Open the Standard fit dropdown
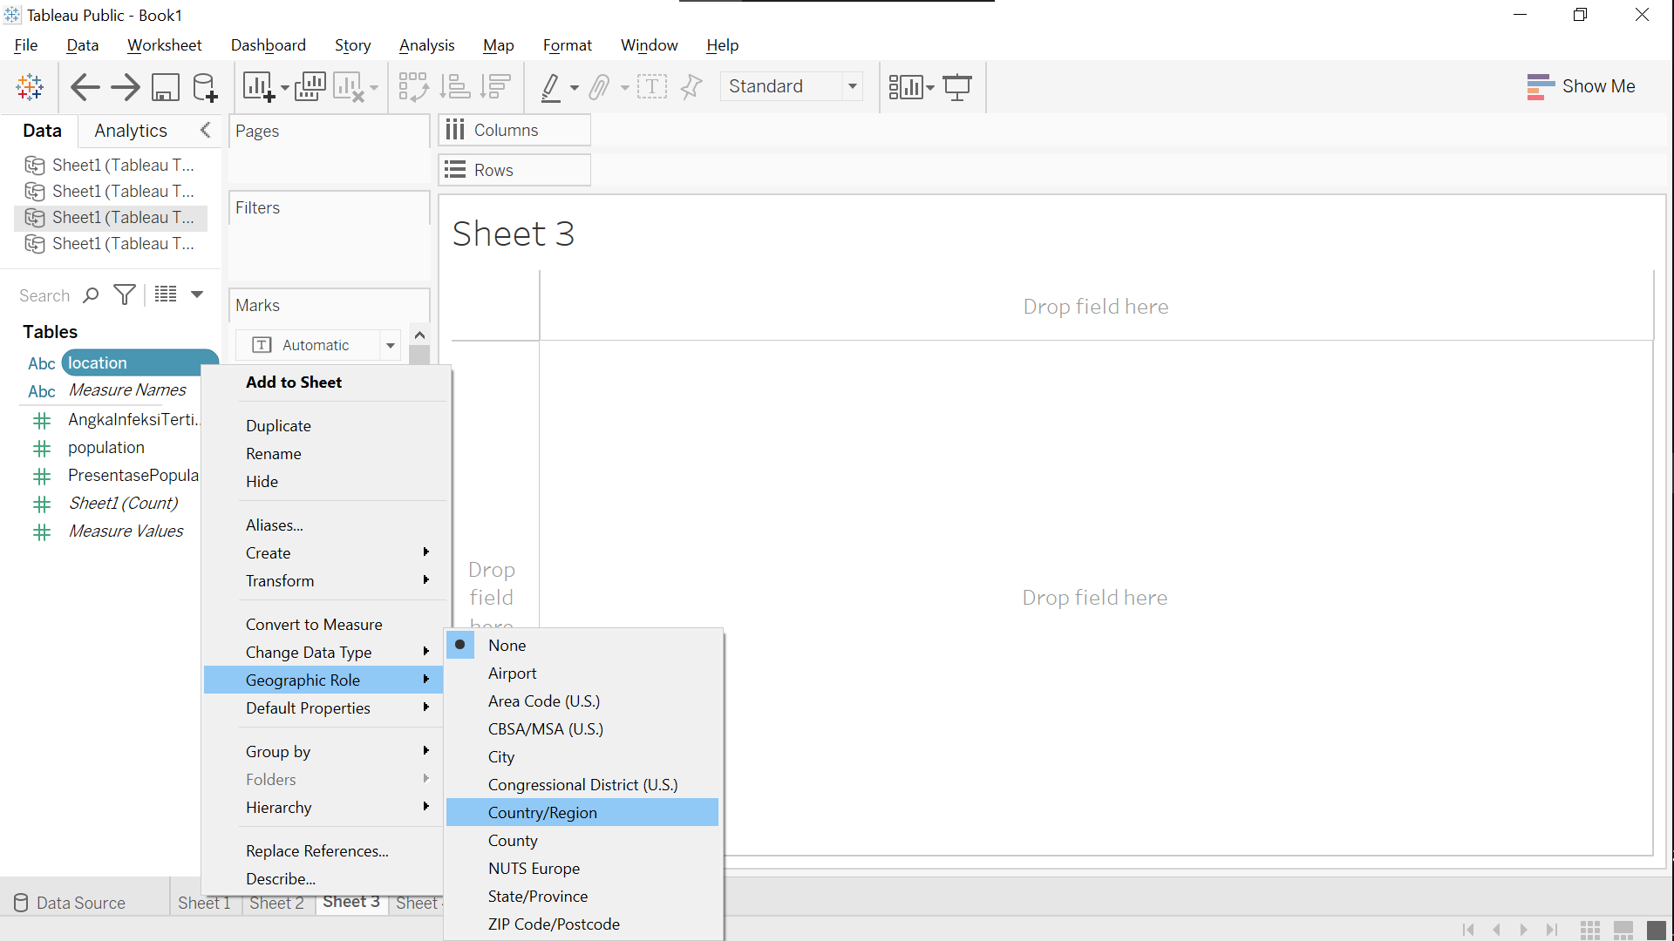The width and height of the screenshot is (1674, 941). tap(852, 86)
